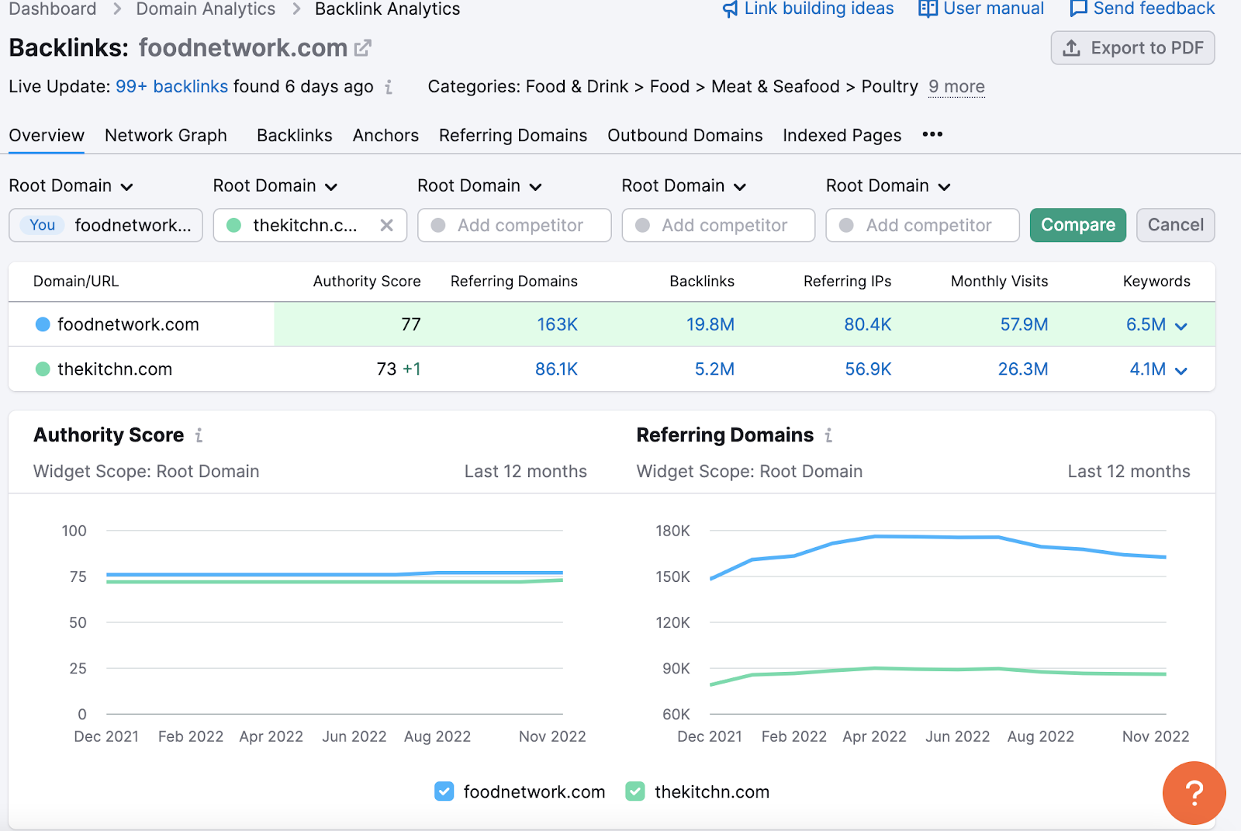The height and width of the screenshot is (831, 1241).
Task: Click the blue dot beside foodnetwork.com row
Action: pyautogui.click(x=43, y=324)
